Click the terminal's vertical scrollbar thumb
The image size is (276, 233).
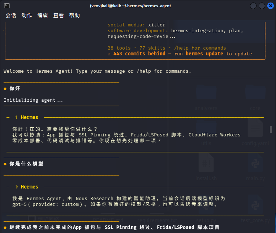tap(271, 130)
